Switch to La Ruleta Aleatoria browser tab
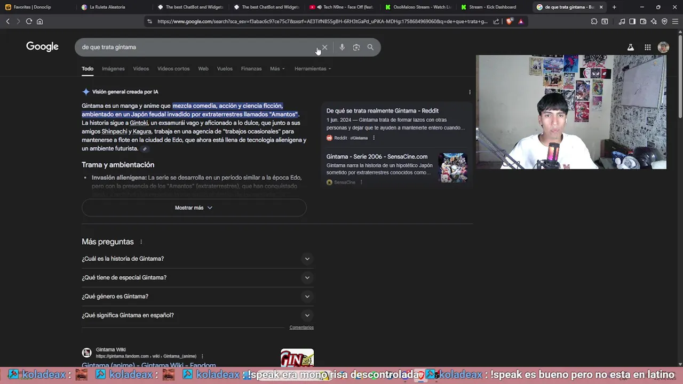Viewport: 683px width, 384px height. tap(113, 7)
